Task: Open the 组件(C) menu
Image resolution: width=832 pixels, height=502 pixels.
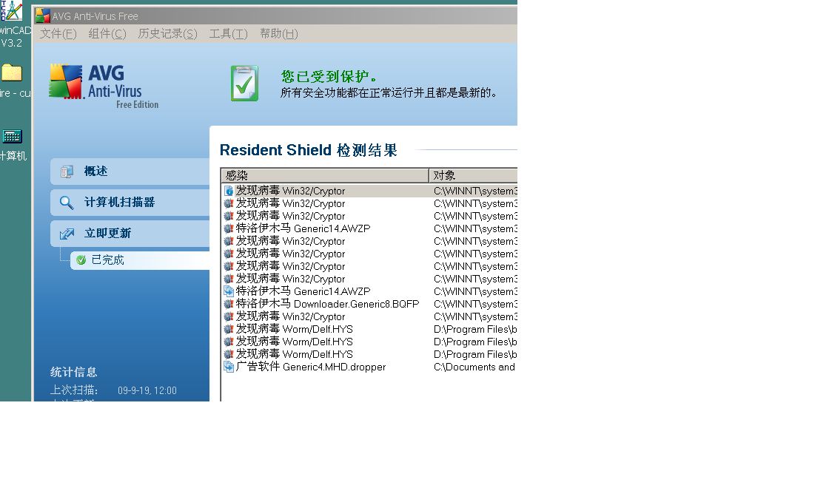Action: click(x=107, y=34)
